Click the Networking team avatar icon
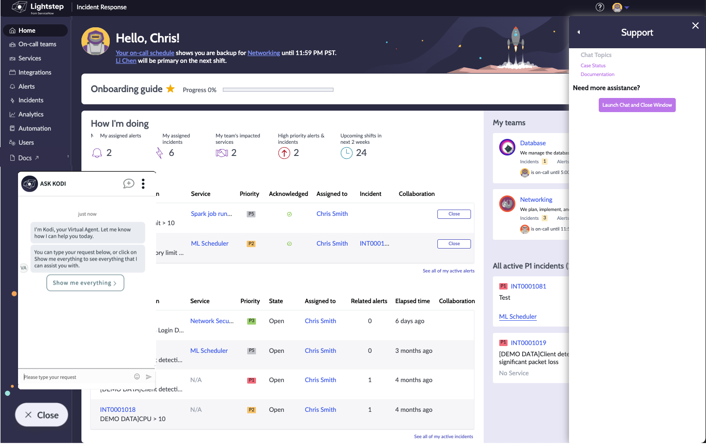This screenshot has height=444, width=706. (508, 204)
